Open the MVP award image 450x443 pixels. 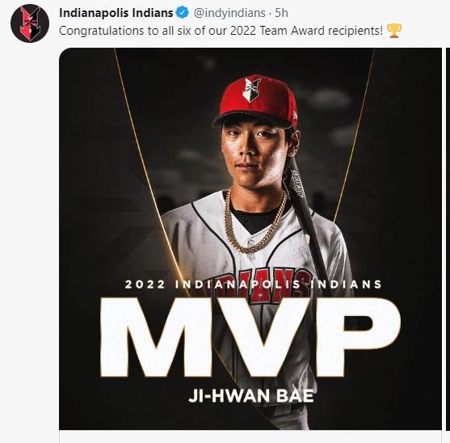250,238
